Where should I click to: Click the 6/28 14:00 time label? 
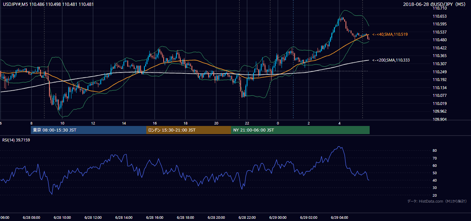tap(124, 218)
